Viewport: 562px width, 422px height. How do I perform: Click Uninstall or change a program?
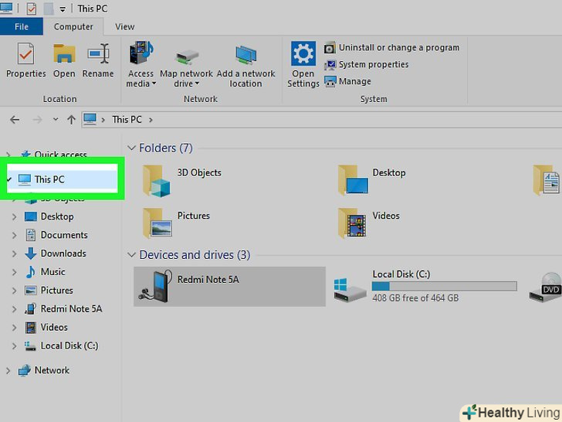(391, 47)
